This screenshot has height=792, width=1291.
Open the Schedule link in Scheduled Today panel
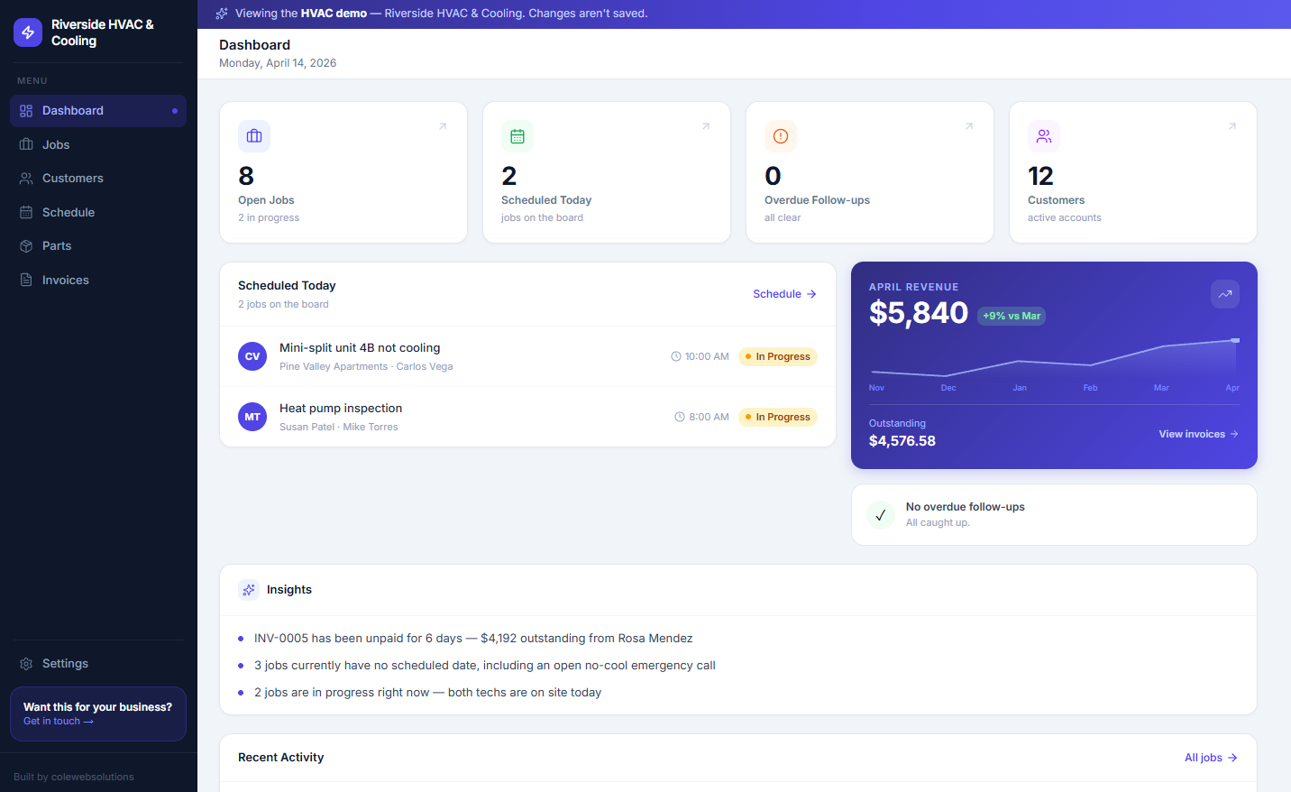[784, 294]
